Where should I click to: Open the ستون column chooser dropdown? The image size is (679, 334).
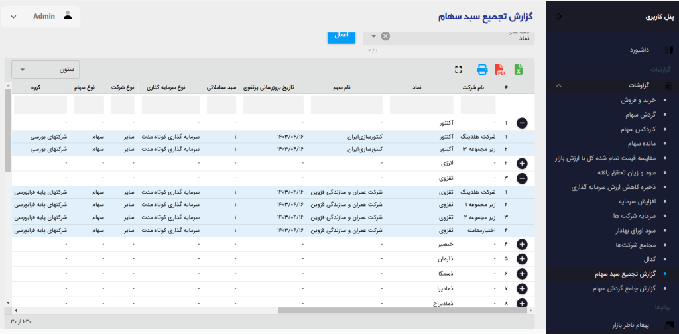(46, 70)
